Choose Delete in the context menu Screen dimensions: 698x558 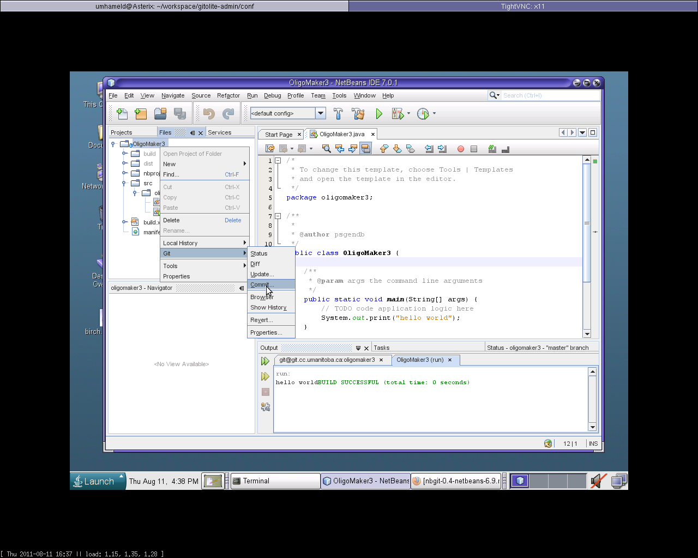coord(204,220)
